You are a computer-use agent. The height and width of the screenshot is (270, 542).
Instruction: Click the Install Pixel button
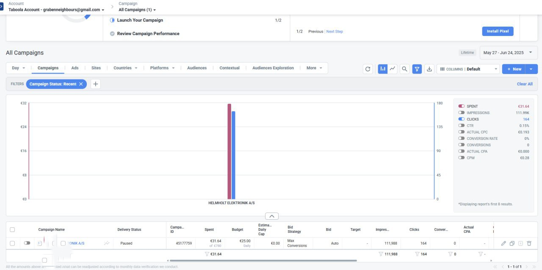(498, 31)
